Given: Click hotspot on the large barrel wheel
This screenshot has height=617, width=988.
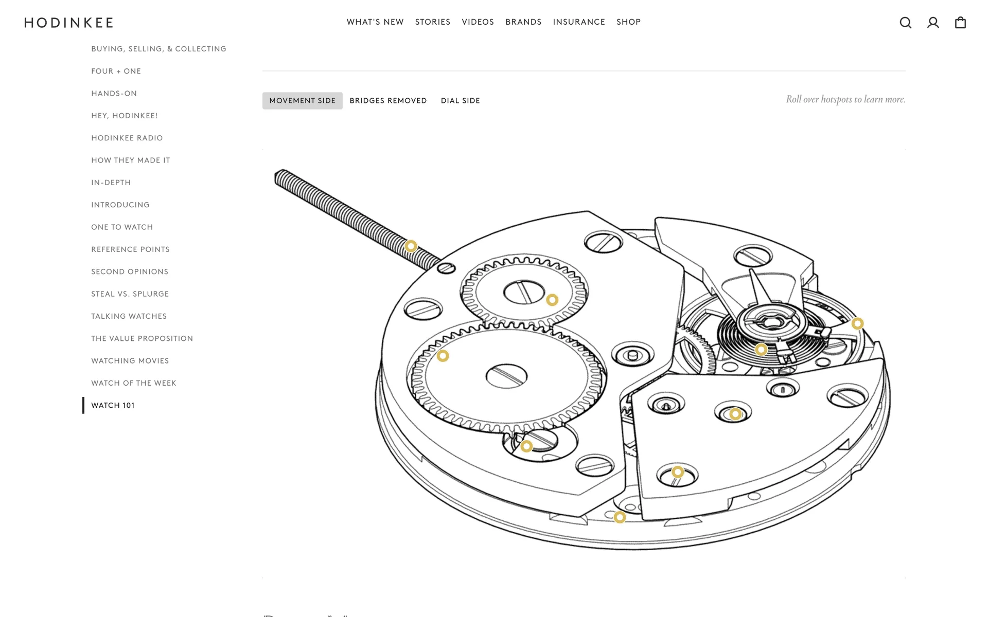Looking at the screenshot, I should (x=443, y=356).
